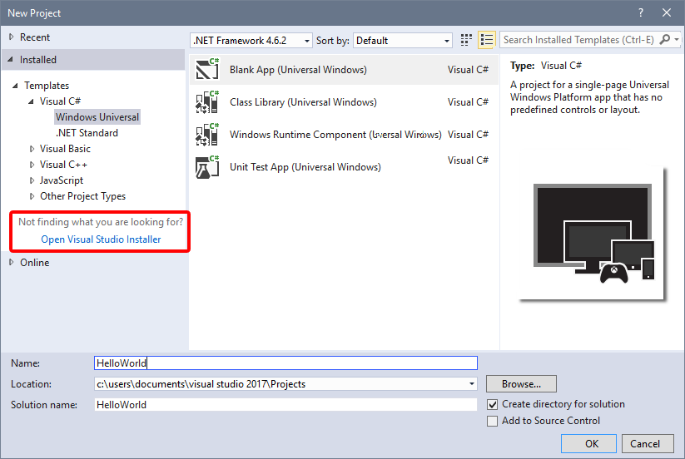Expand the Visual C++ tree node
This screenshot has width=685, height=459.
click(32, 165)
